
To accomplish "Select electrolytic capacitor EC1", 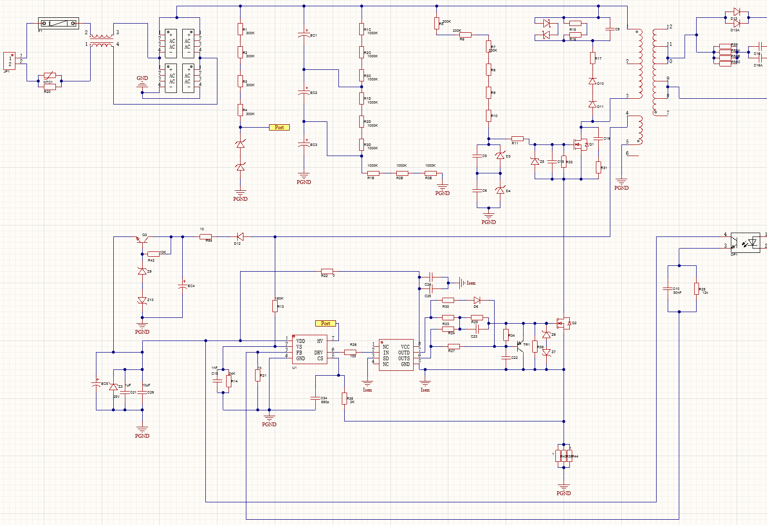I will [304, 35].
